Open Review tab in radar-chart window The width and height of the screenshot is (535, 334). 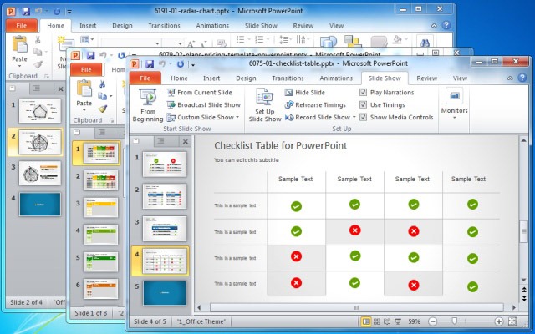pos(303,26)
